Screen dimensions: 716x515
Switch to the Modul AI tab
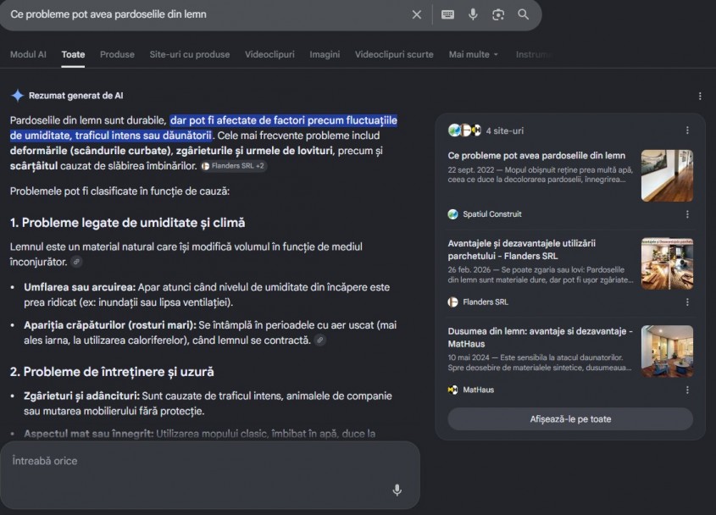pyautogui.click(x=28, y=54)
